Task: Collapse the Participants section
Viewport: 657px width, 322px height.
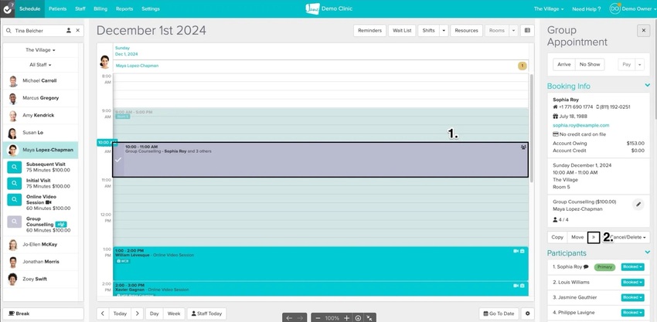Action: click(648, 252)
